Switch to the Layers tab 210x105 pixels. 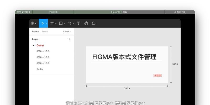(x=35, y=31)
